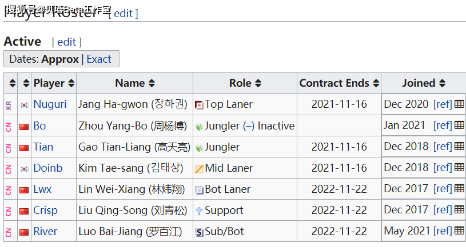Click the Bot Laner role icon for Lwx

199,190
